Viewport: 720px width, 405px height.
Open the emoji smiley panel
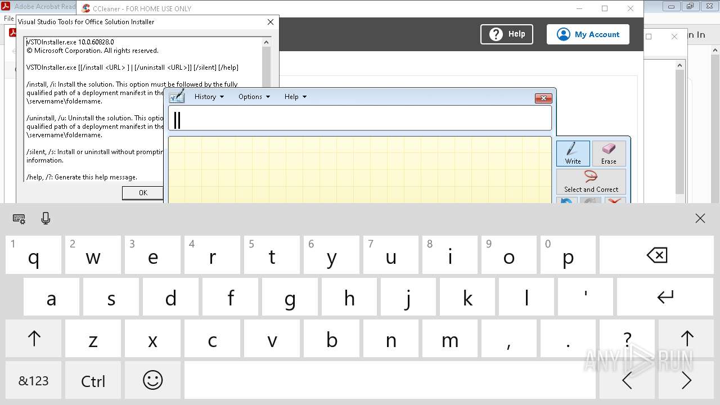point(152,380)
